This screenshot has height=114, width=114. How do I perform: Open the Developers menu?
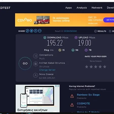coord(110,8)
